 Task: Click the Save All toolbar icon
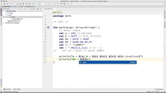click(4, 4)
